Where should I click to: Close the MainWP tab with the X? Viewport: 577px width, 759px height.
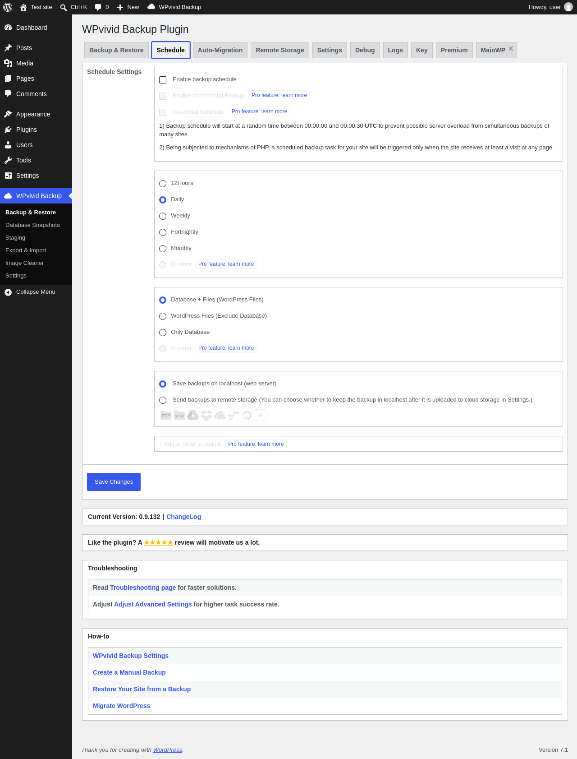[511, 49]
